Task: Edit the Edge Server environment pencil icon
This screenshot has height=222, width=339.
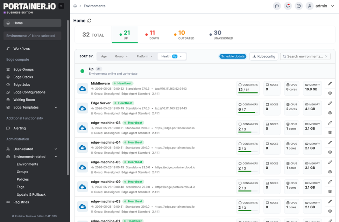Action: (330, 103)
